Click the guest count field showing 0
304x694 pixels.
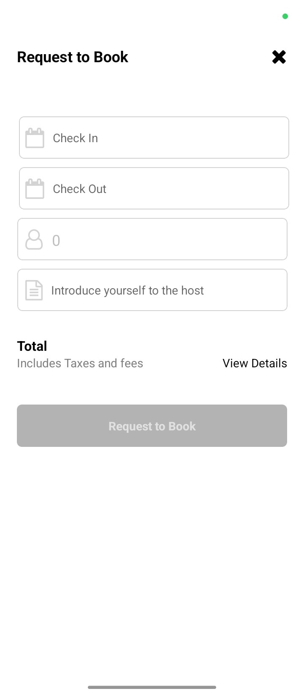152,239
